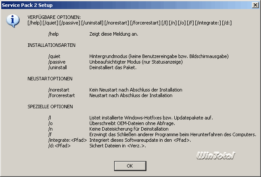Click the 'Deinstalliert das Paket.' description
The height and width of the screenshot is (177, 261).
(113, 67)
